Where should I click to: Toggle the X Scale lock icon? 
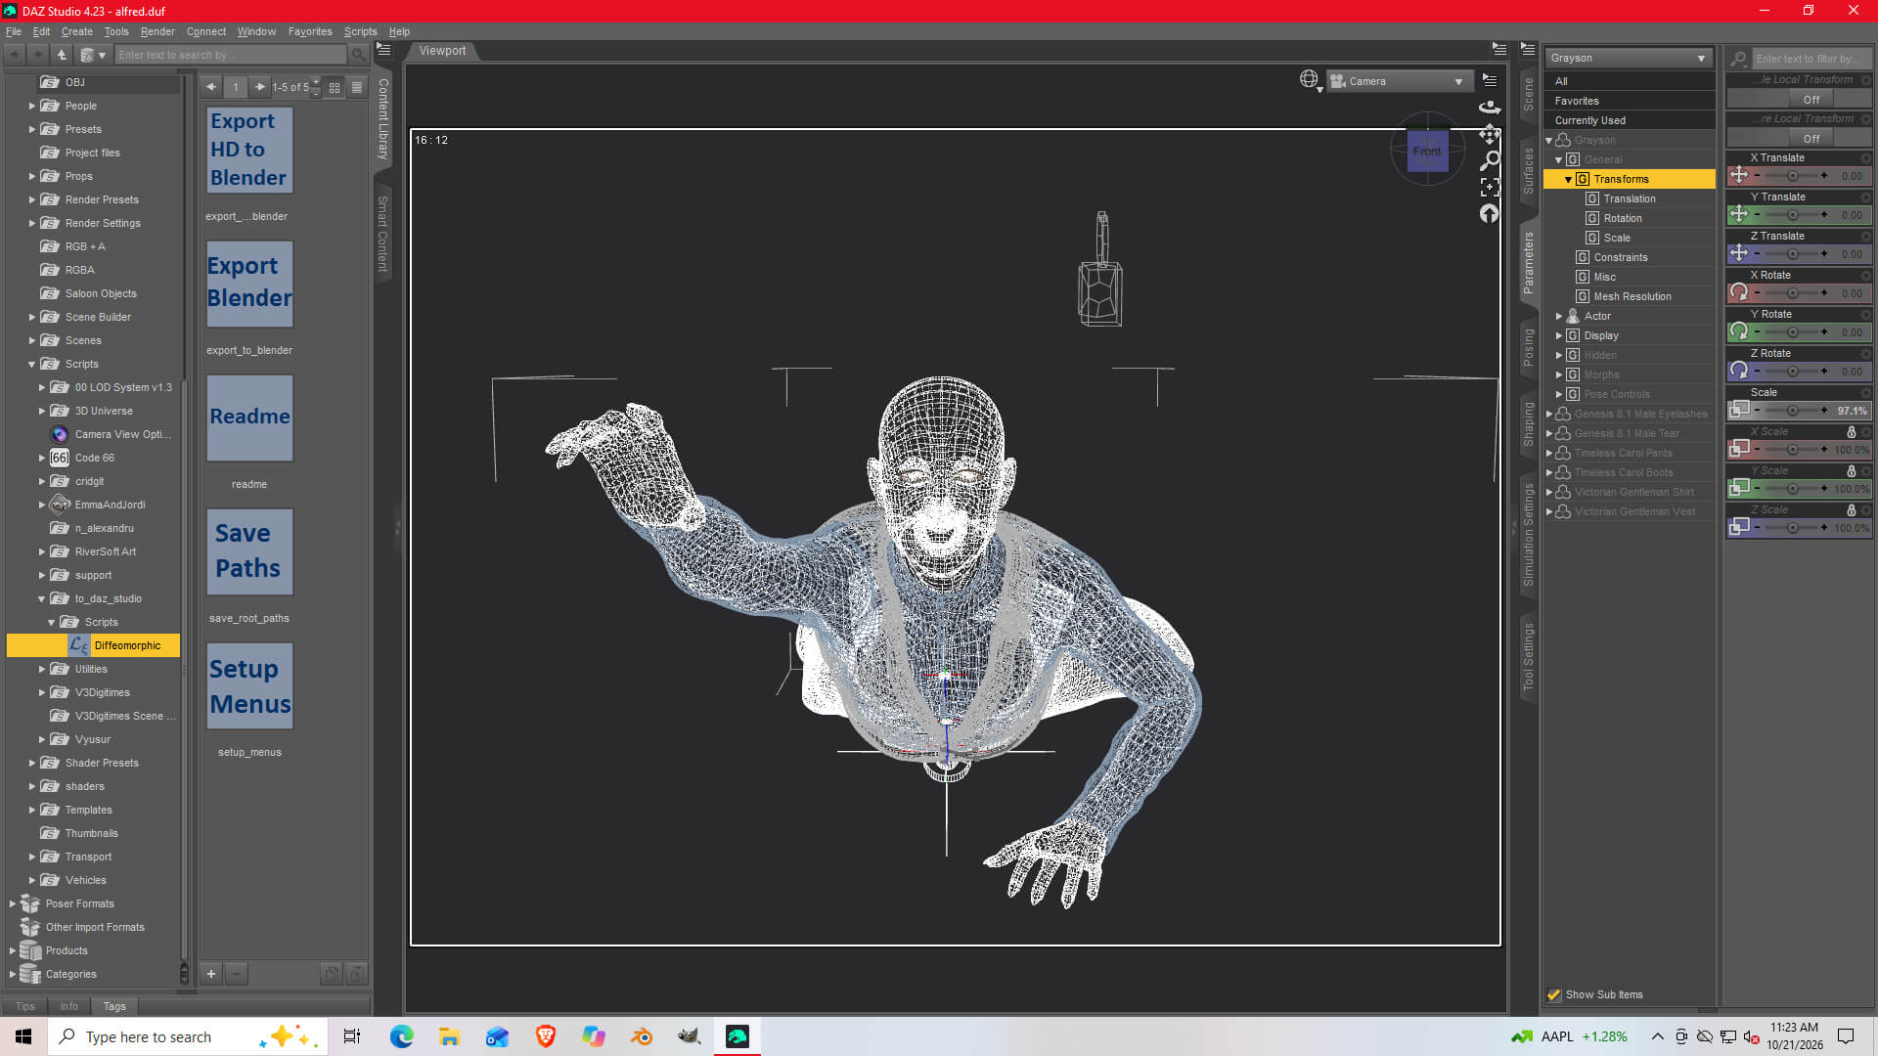point(1851,431)
